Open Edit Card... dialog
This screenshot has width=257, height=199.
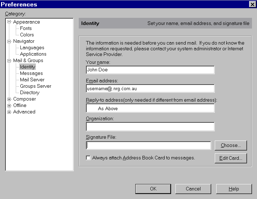tap(231, 158)
